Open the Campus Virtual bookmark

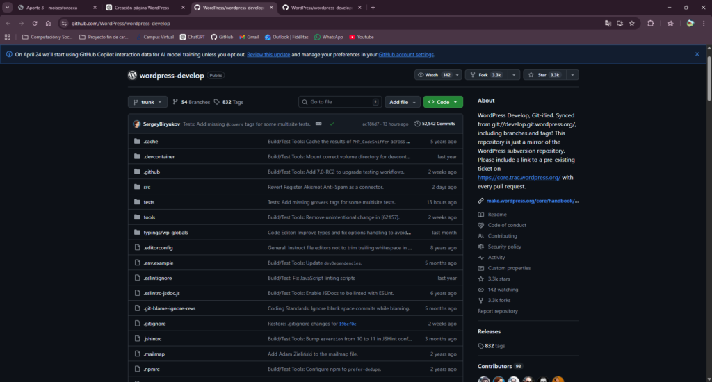point(154,38)
